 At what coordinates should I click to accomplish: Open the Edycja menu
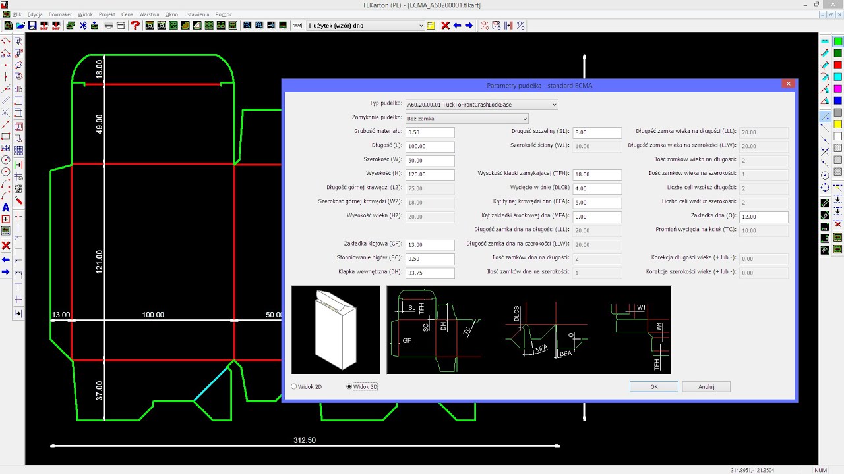[x=35, y=14]
